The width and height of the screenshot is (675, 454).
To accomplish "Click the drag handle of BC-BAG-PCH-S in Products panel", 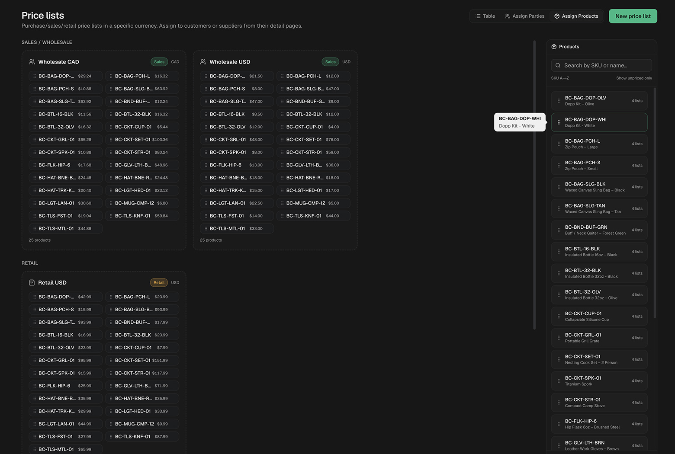I will click(559, 166).
